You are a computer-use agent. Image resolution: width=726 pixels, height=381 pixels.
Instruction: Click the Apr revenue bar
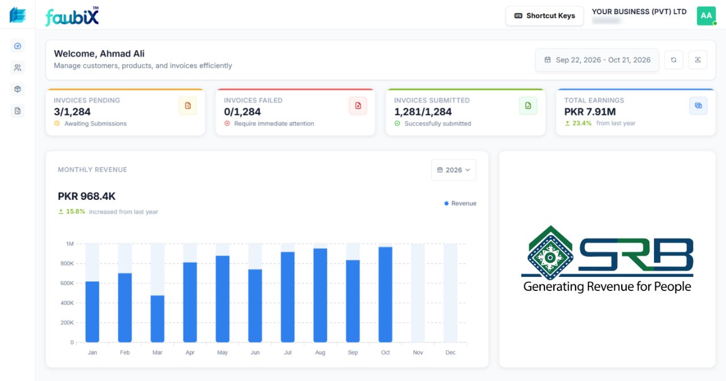point(190,302)
